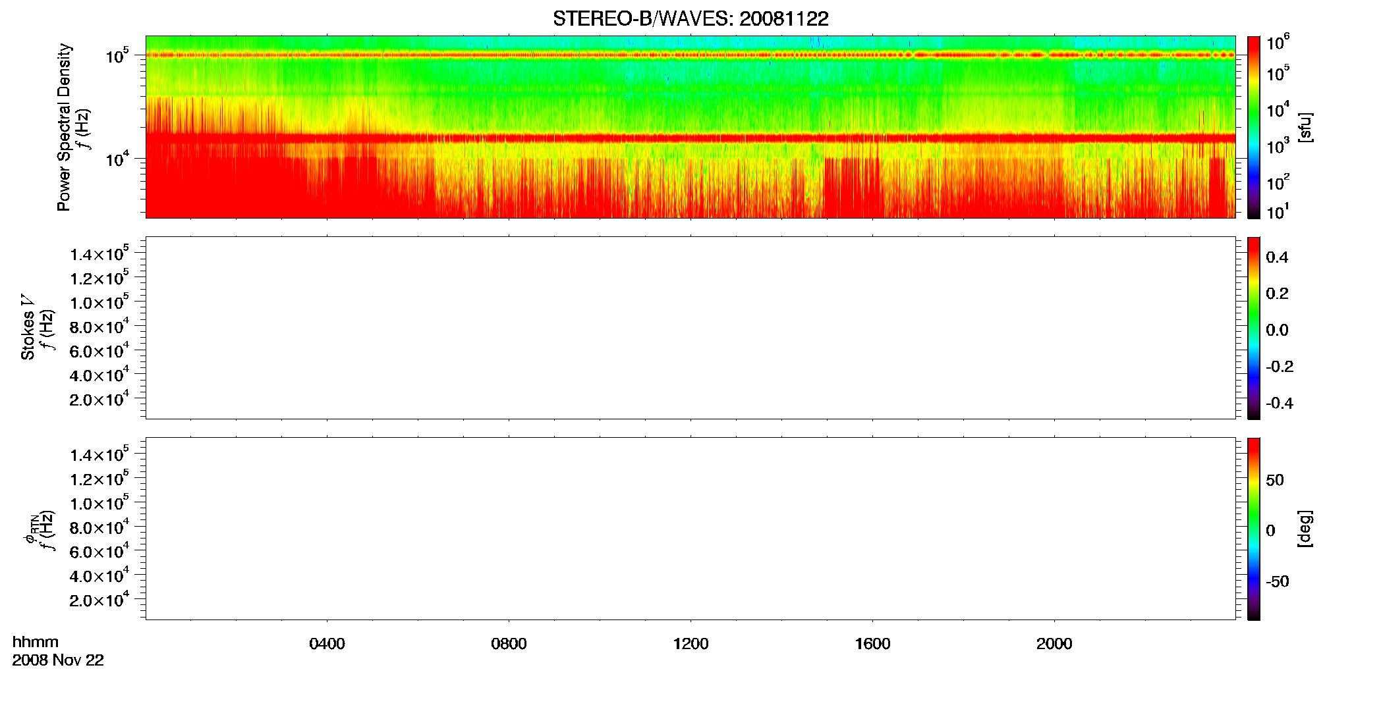Click the 1.4×10^5 tick in Stokes V panel

(99, 253)
